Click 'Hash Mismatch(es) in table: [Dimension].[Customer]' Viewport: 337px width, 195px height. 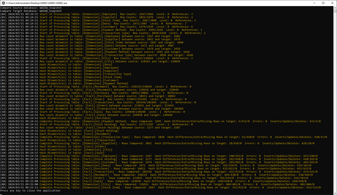pyautogui.click(x=59, y=80)
